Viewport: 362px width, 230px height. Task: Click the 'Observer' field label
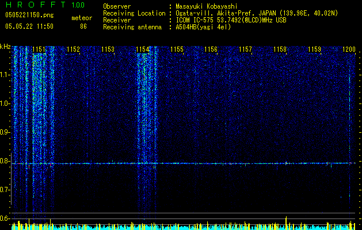point(117,6)
